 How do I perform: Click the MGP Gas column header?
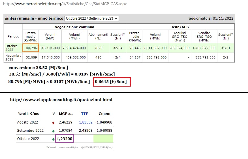coord(65,114)
